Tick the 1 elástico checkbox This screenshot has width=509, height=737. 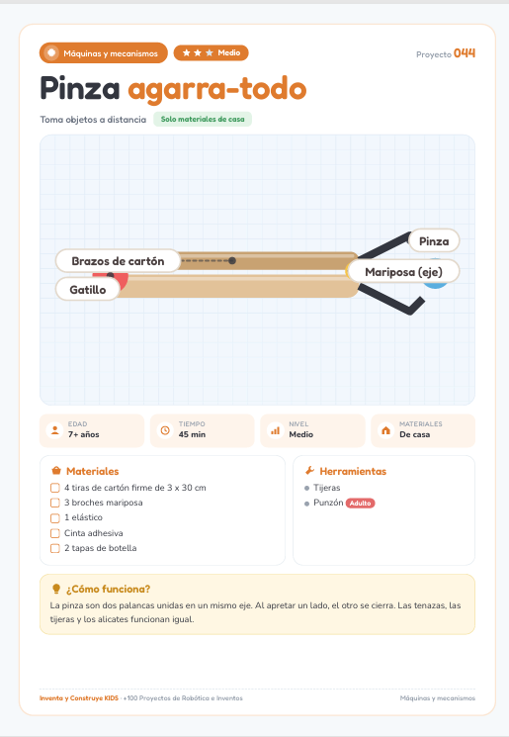coord(55,518)
